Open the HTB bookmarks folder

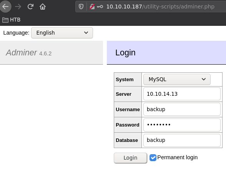(12, 20)
